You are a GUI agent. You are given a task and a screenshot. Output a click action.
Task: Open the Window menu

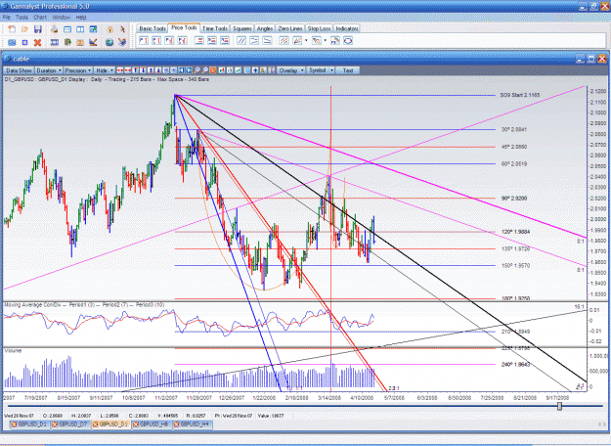(61, 18)
